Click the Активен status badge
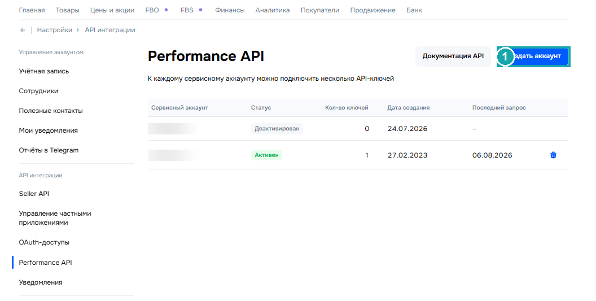The width and height of the screenshot is (596, 301). click(266, 155)
